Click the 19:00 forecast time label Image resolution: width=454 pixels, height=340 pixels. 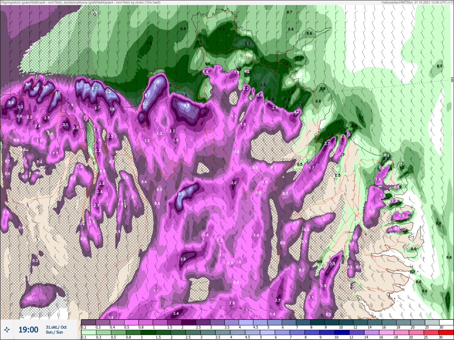(x=28, y=330)
